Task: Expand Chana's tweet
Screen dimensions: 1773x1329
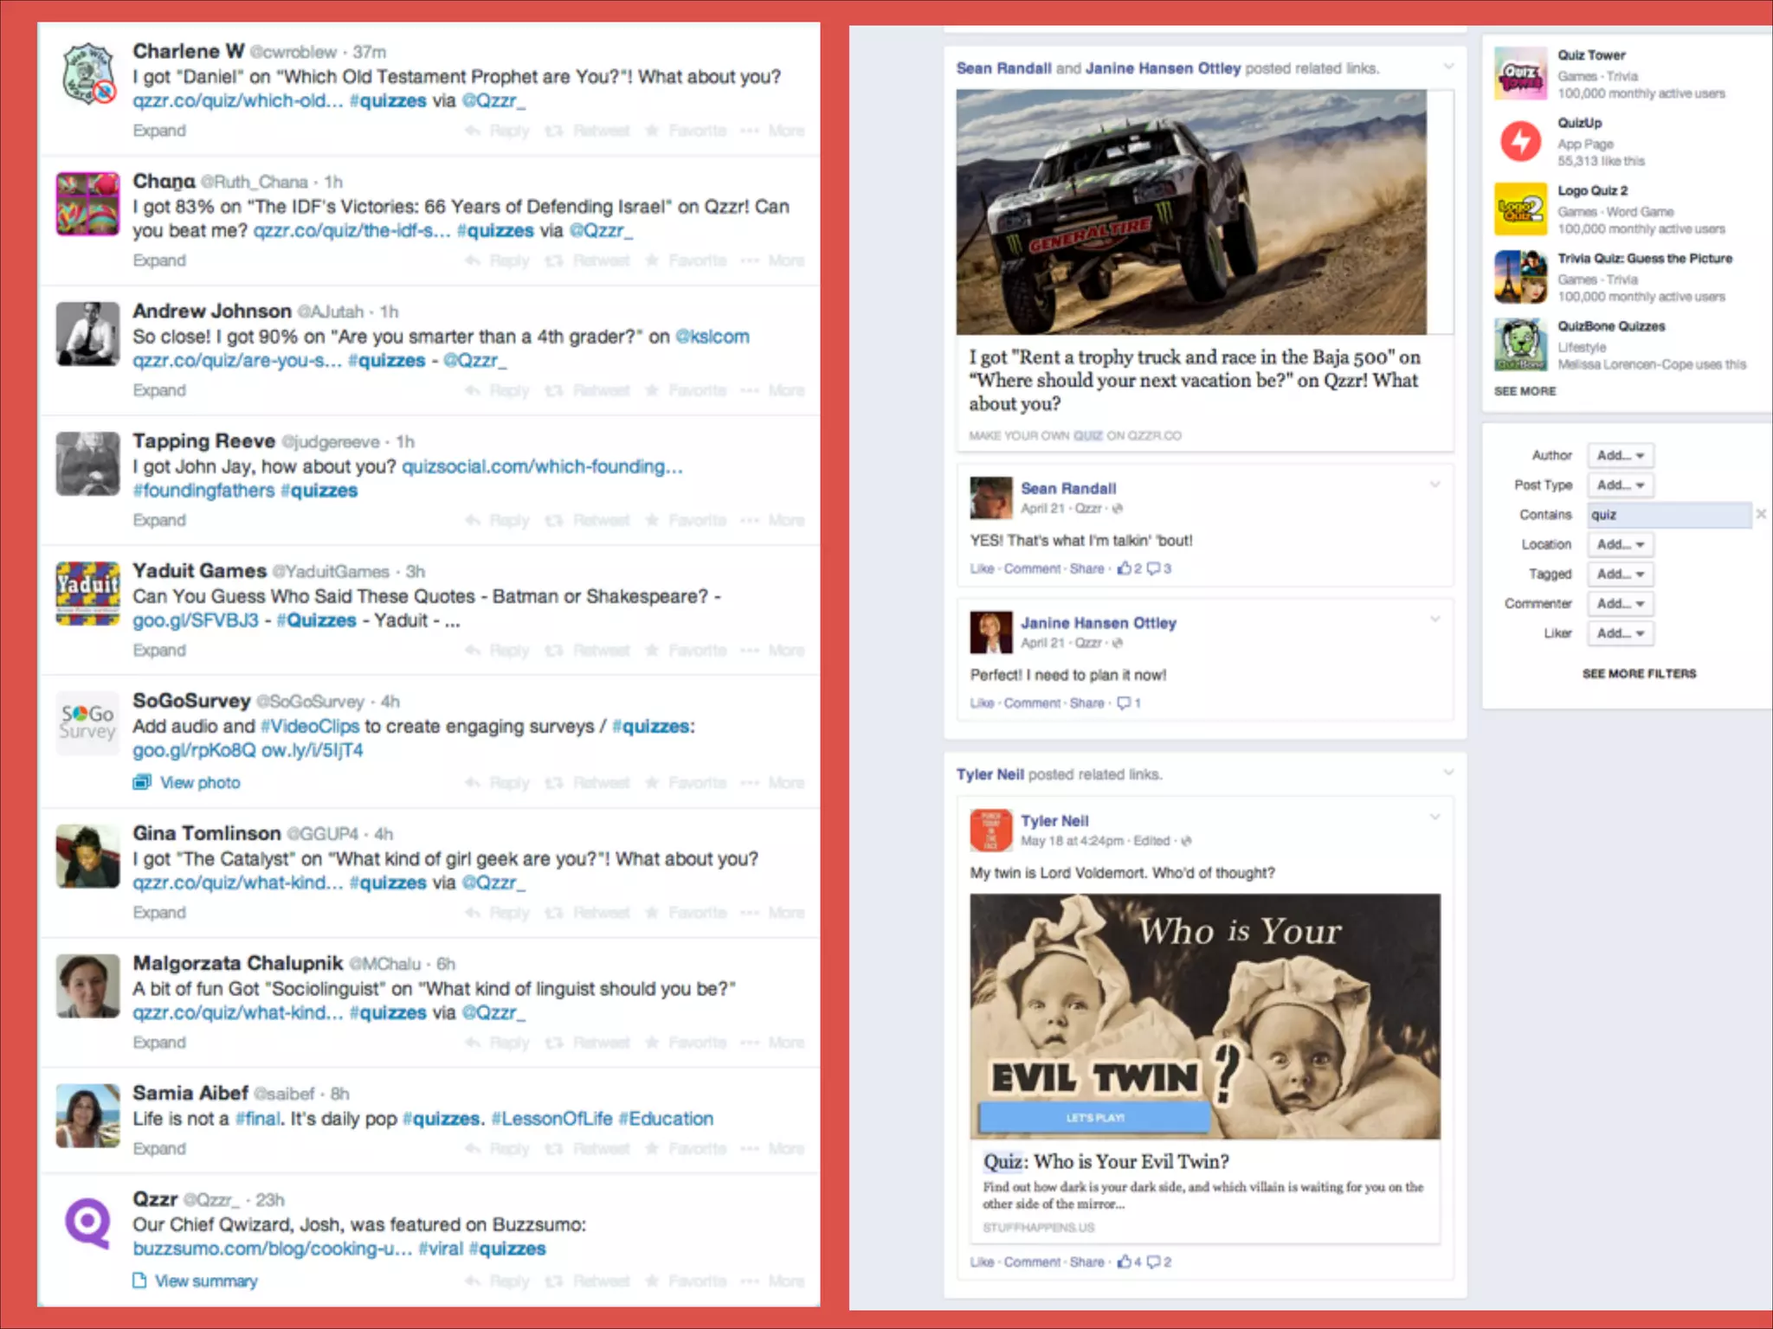Action: 159,260
